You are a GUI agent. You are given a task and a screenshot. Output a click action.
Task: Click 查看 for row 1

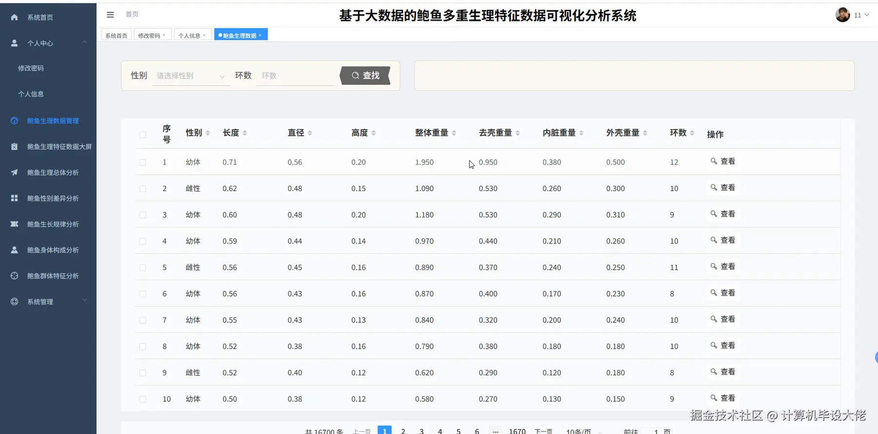[x=723, y=161]
